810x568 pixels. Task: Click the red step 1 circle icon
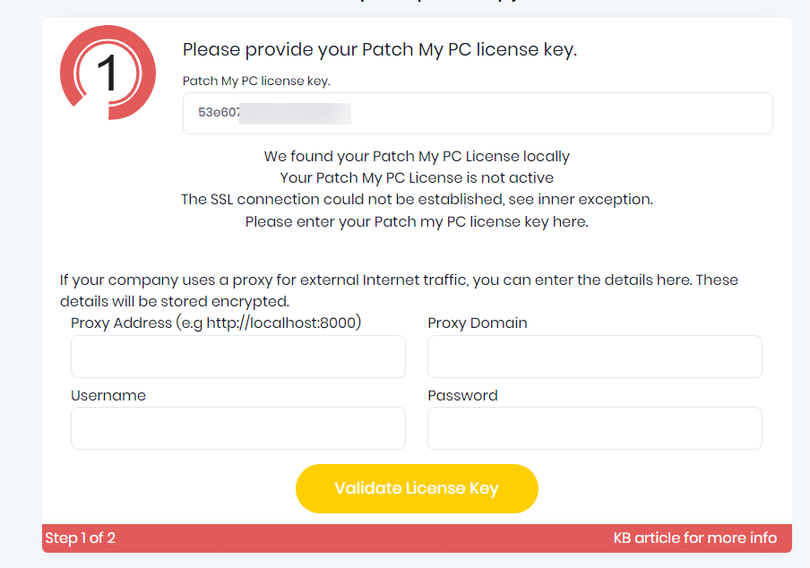108,73
